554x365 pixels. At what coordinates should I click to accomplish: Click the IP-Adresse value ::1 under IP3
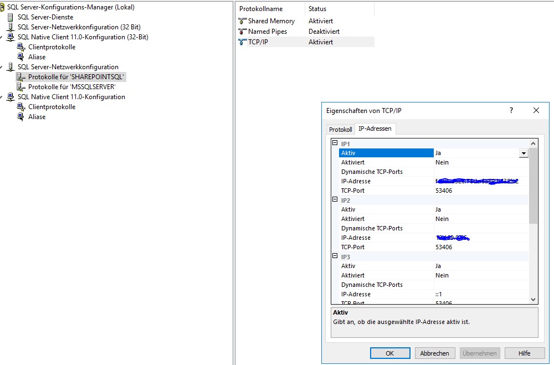click(x=438, y=294)
